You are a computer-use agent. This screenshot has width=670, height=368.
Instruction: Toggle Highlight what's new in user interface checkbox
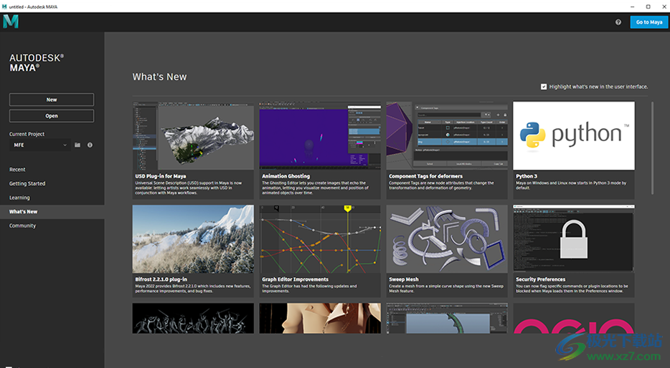tap(544, 87)
